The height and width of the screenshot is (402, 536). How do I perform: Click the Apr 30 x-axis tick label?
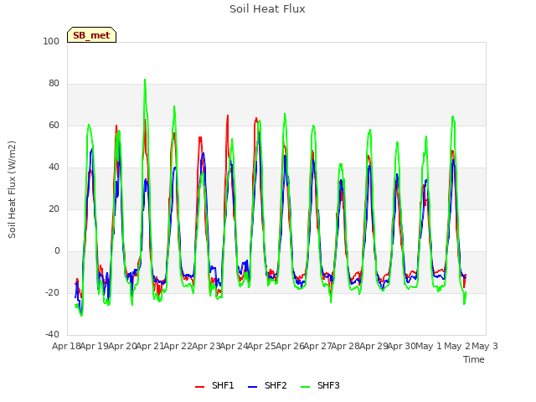[x=402, y=346]
